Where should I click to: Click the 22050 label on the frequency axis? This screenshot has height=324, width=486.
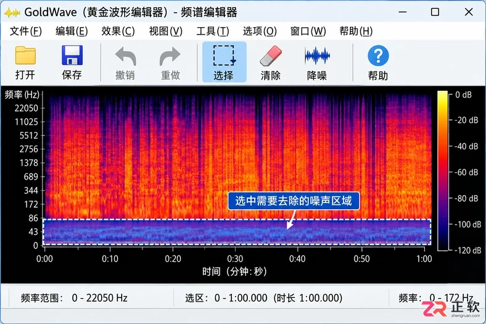point(27,108)
